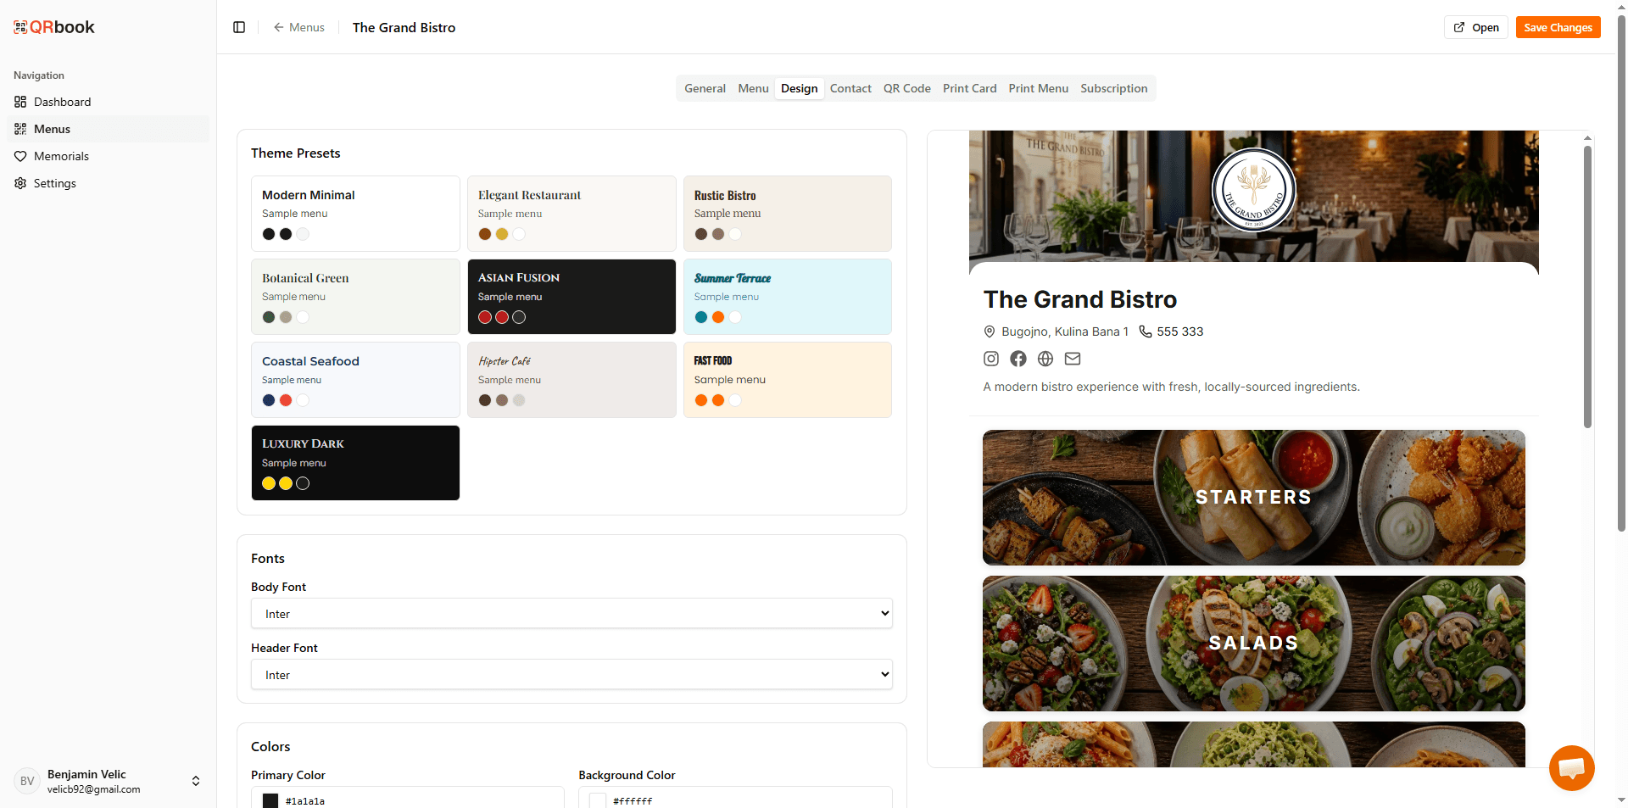Viewport: 1628px width, 808px height.
Task: Apply the Luxury Dark theme preset
Action: pyautogui.click(x=355, y=463)
